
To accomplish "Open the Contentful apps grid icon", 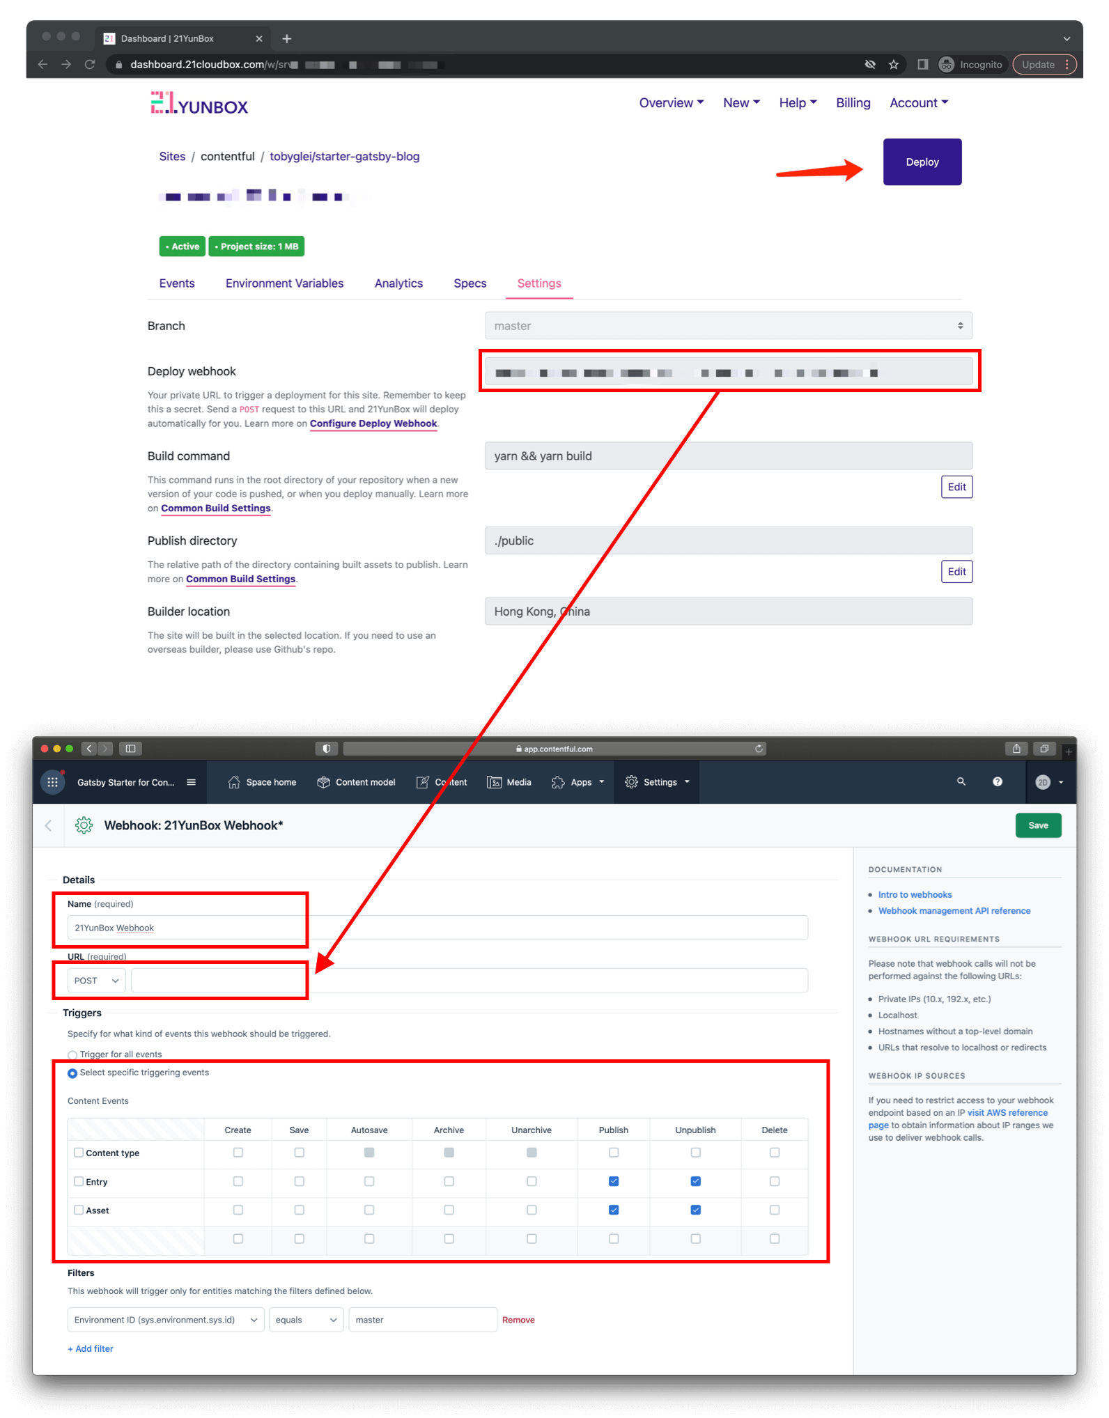I will click(x=52, y=782).
